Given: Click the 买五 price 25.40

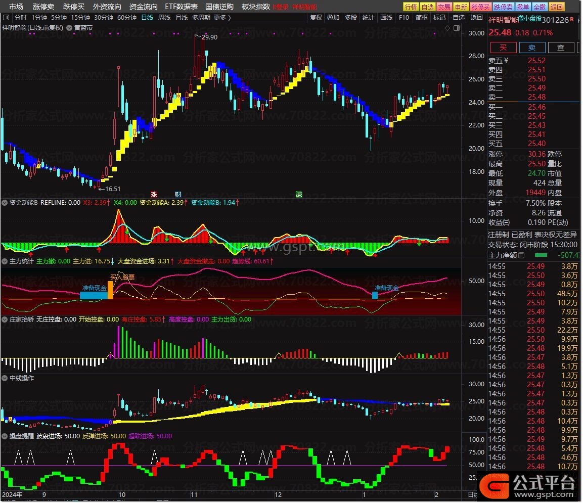Looking at the screenshot, I should coord(537,144).
